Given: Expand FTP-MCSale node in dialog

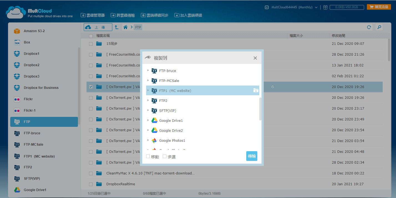Looking at the screenshot, I should click(x=148, y=81).
